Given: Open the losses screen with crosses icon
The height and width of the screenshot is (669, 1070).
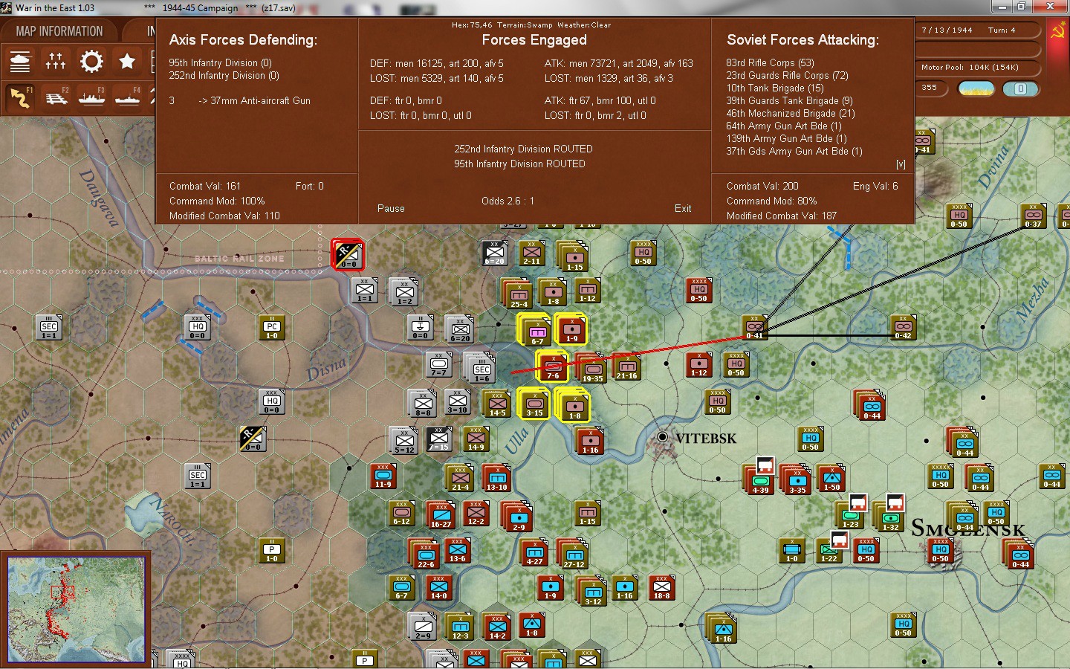Looking at the screenshot, I should (56, 61).
